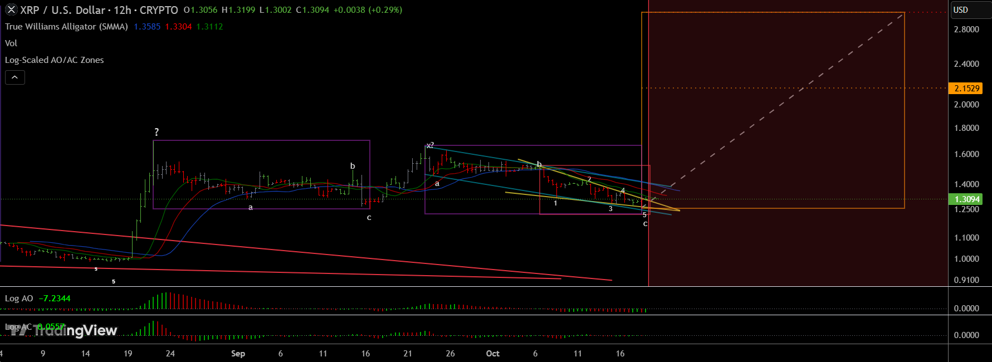992x362 pixels.
Task: Click the orange 2.1529 price label
Action: point(966,89)
